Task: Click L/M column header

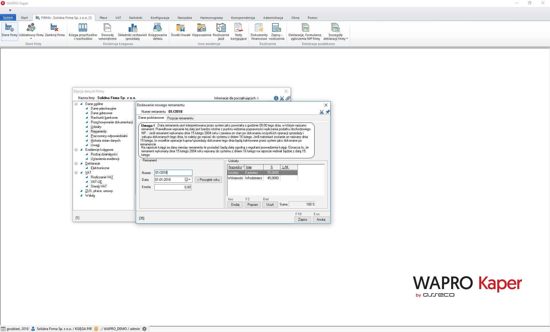Action: pos(289,167)
